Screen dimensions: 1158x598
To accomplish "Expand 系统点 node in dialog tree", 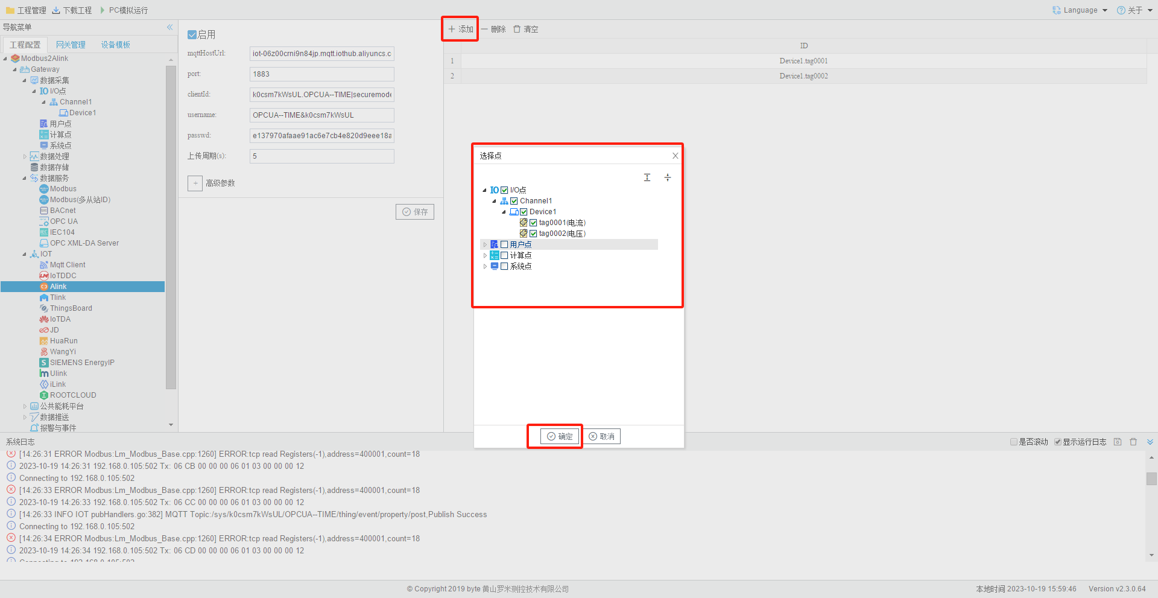I will 484,266.
